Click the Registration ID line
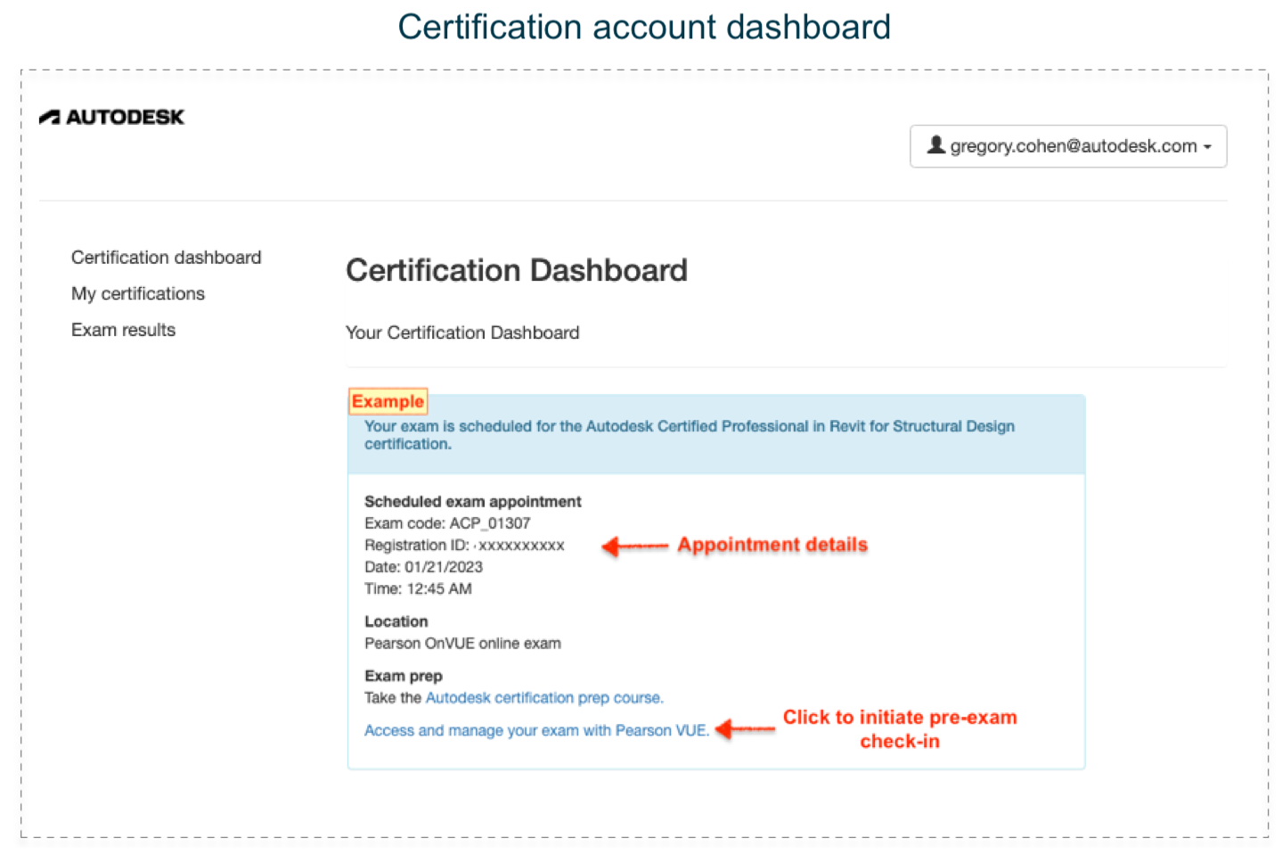 [x=464, y=546]
